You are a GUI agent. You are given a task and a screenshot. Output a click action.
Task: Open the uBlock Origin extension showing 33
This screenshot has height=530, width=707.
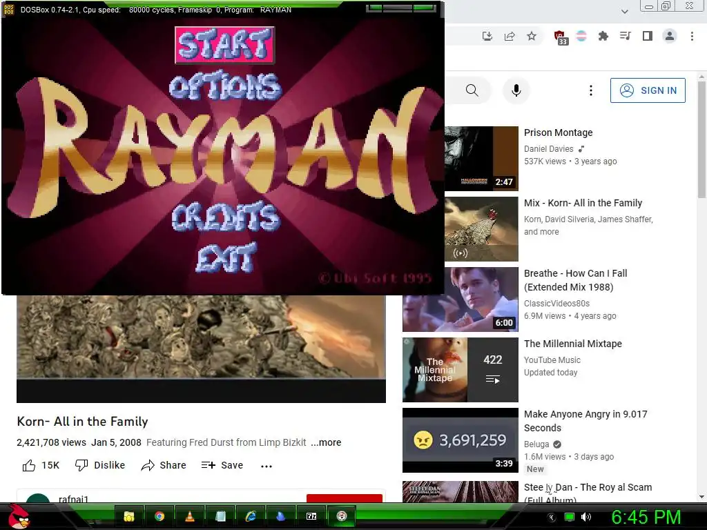tap(560, 37)
